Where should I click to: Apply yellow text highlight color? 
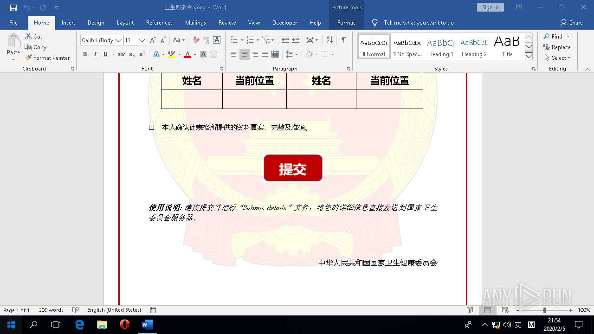pos(172,54)
